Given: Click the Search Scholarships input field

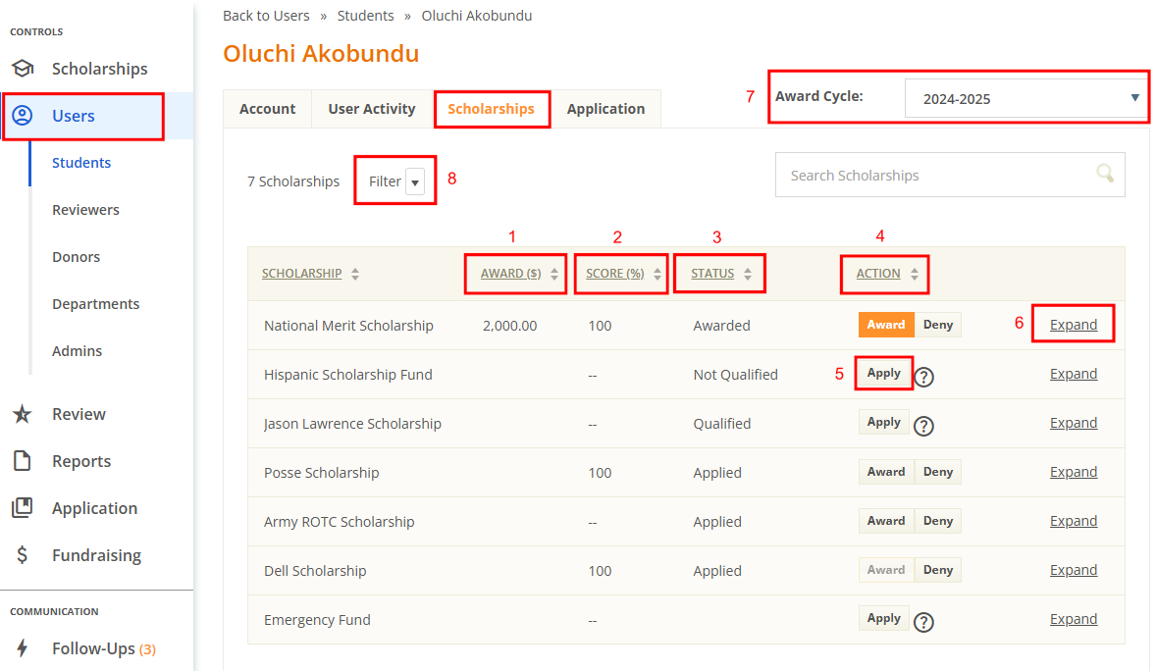Looking at the screenshot, I should [932, 174].
